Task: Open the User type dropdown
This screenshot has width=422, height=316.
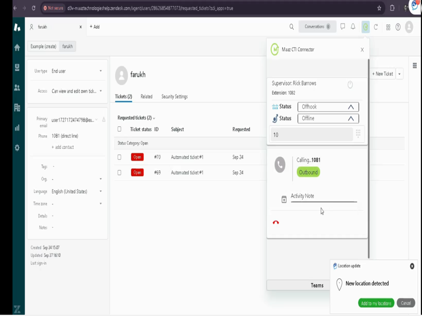Action: pyautogui.click(x=76, y=71)
